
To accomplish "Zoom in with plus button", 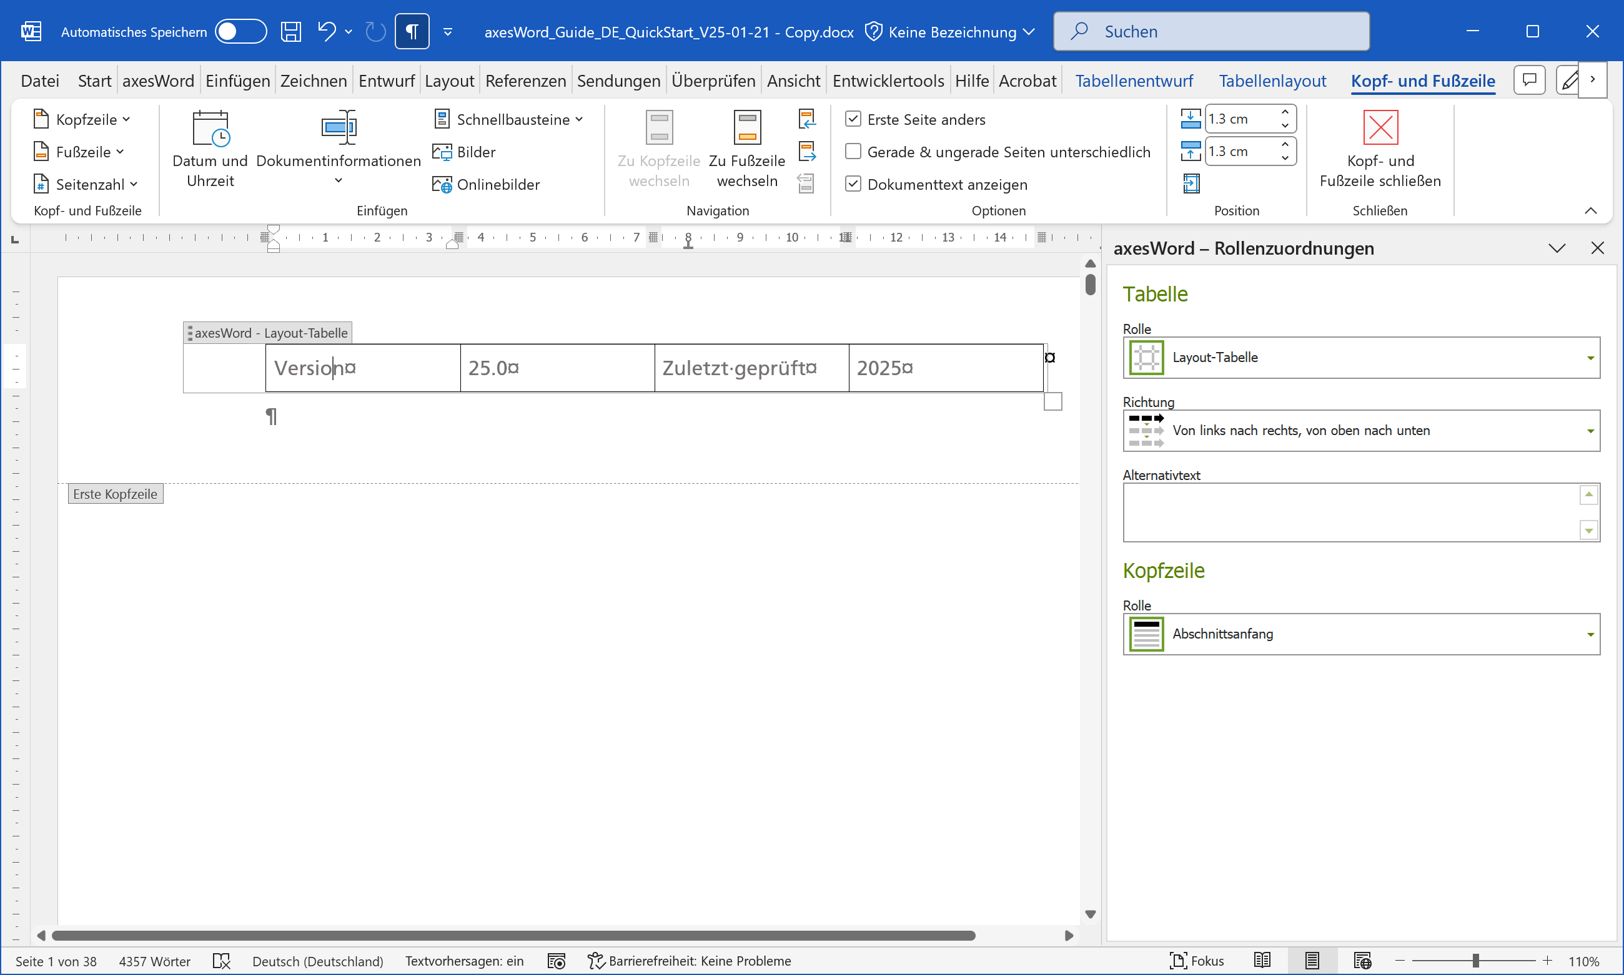I will point(1547,961).
